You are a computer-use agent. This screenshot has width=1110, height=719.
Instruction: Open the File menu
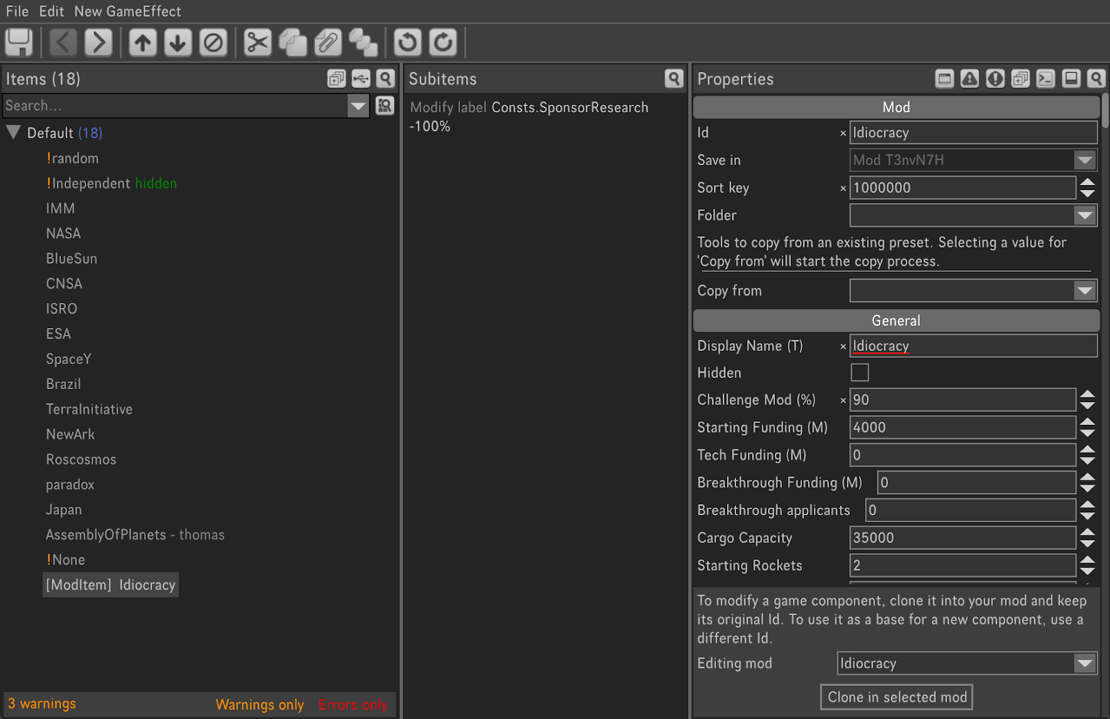17,11
